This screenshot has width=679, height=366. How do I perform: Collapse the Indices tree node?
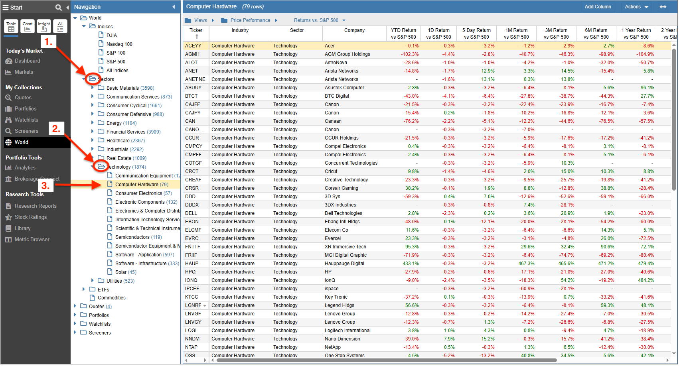point(84,27)
